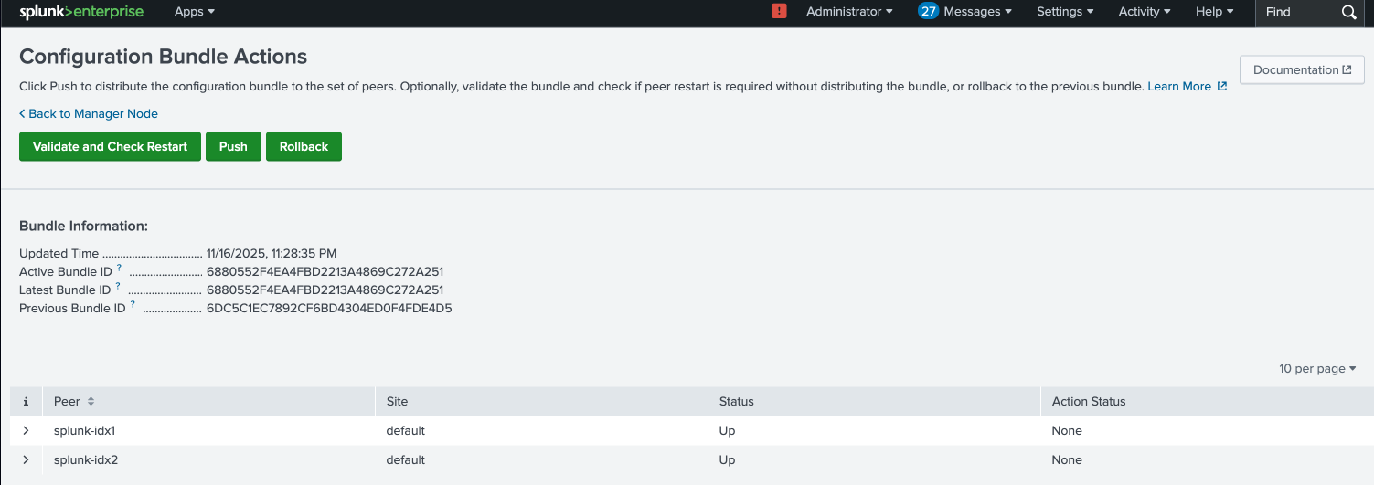Open the Administrator menu
This screenshot has height=485, width=1374.
[849, 12]
